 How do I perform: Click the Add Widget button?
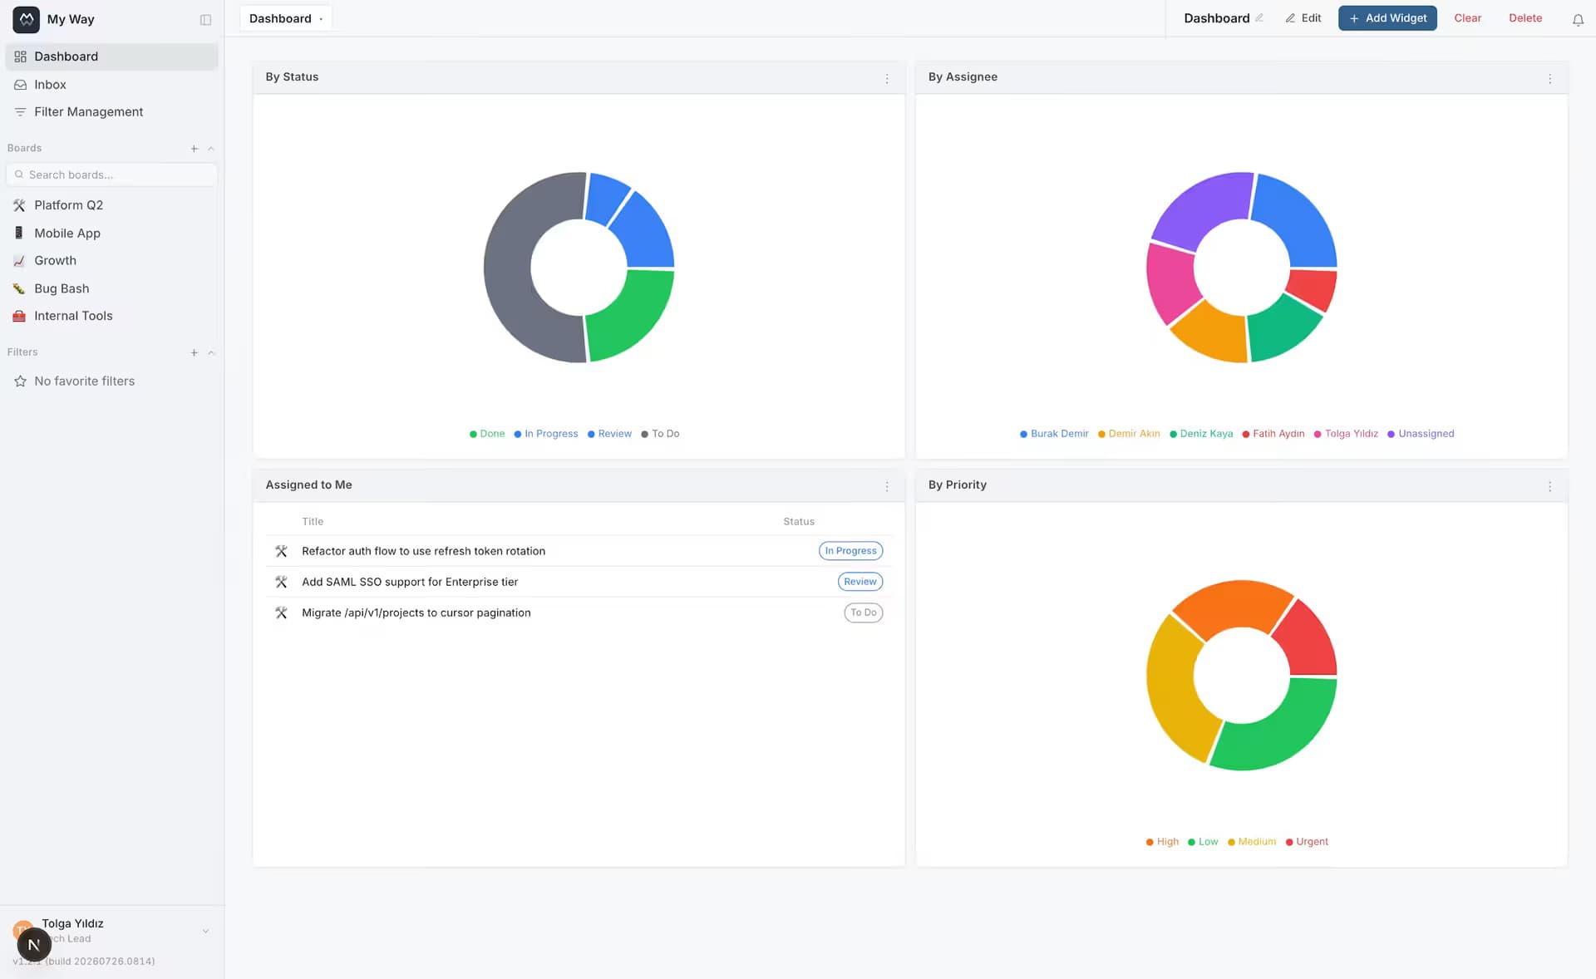click(1387, 18)
